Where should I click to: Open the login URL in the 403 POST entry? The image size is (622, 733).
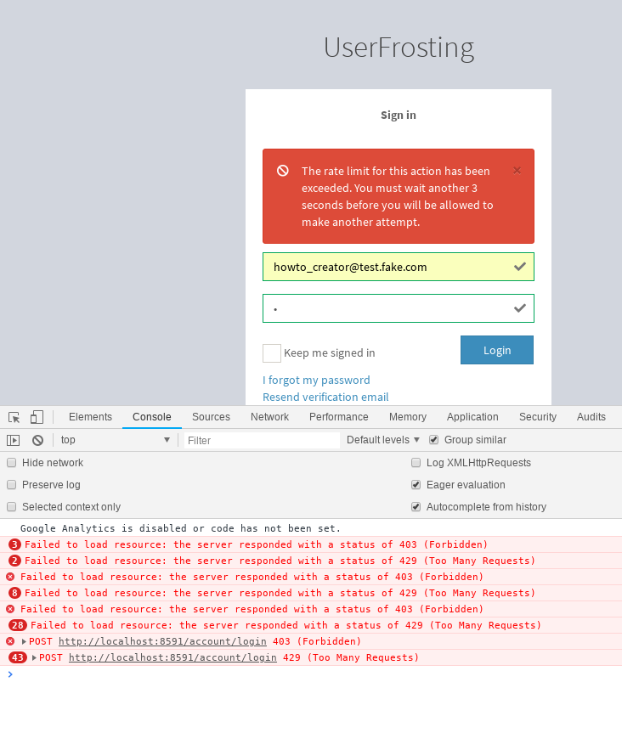[x=162, y=641]
